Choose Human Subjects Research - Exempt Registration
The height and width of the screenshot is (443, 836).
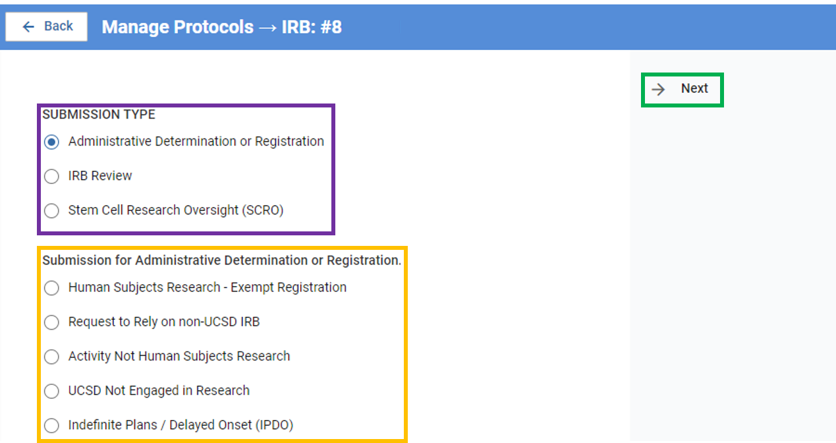[x=51, y=288]
